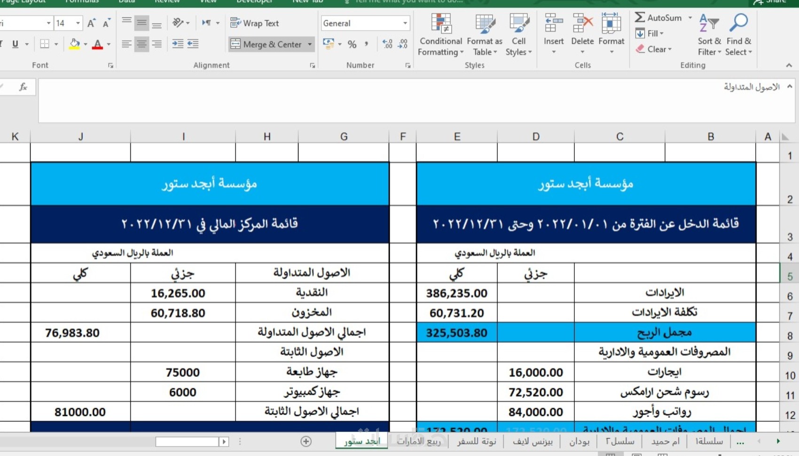Switch to the ربيع الامارات sheet tab
Screen dimensions: 799x456
[x=419, y=441]
